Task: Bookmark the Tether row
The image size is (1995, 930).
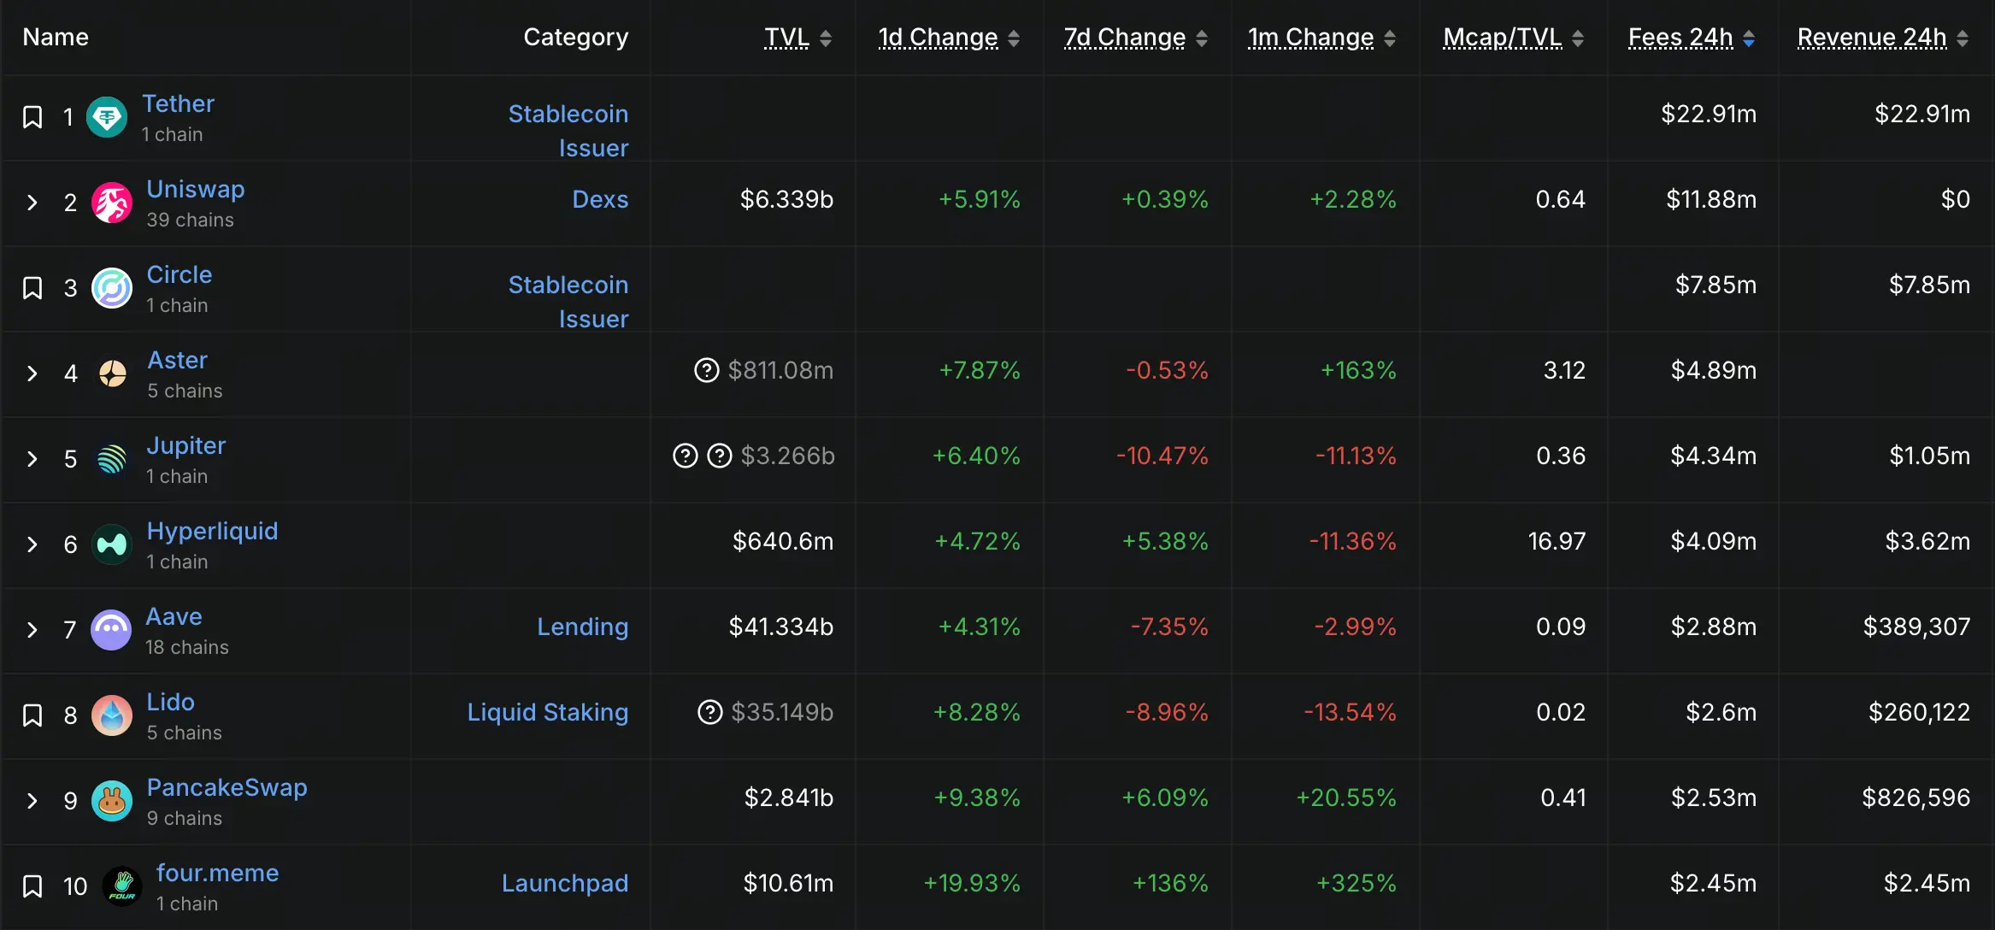Action: [32, 117]
